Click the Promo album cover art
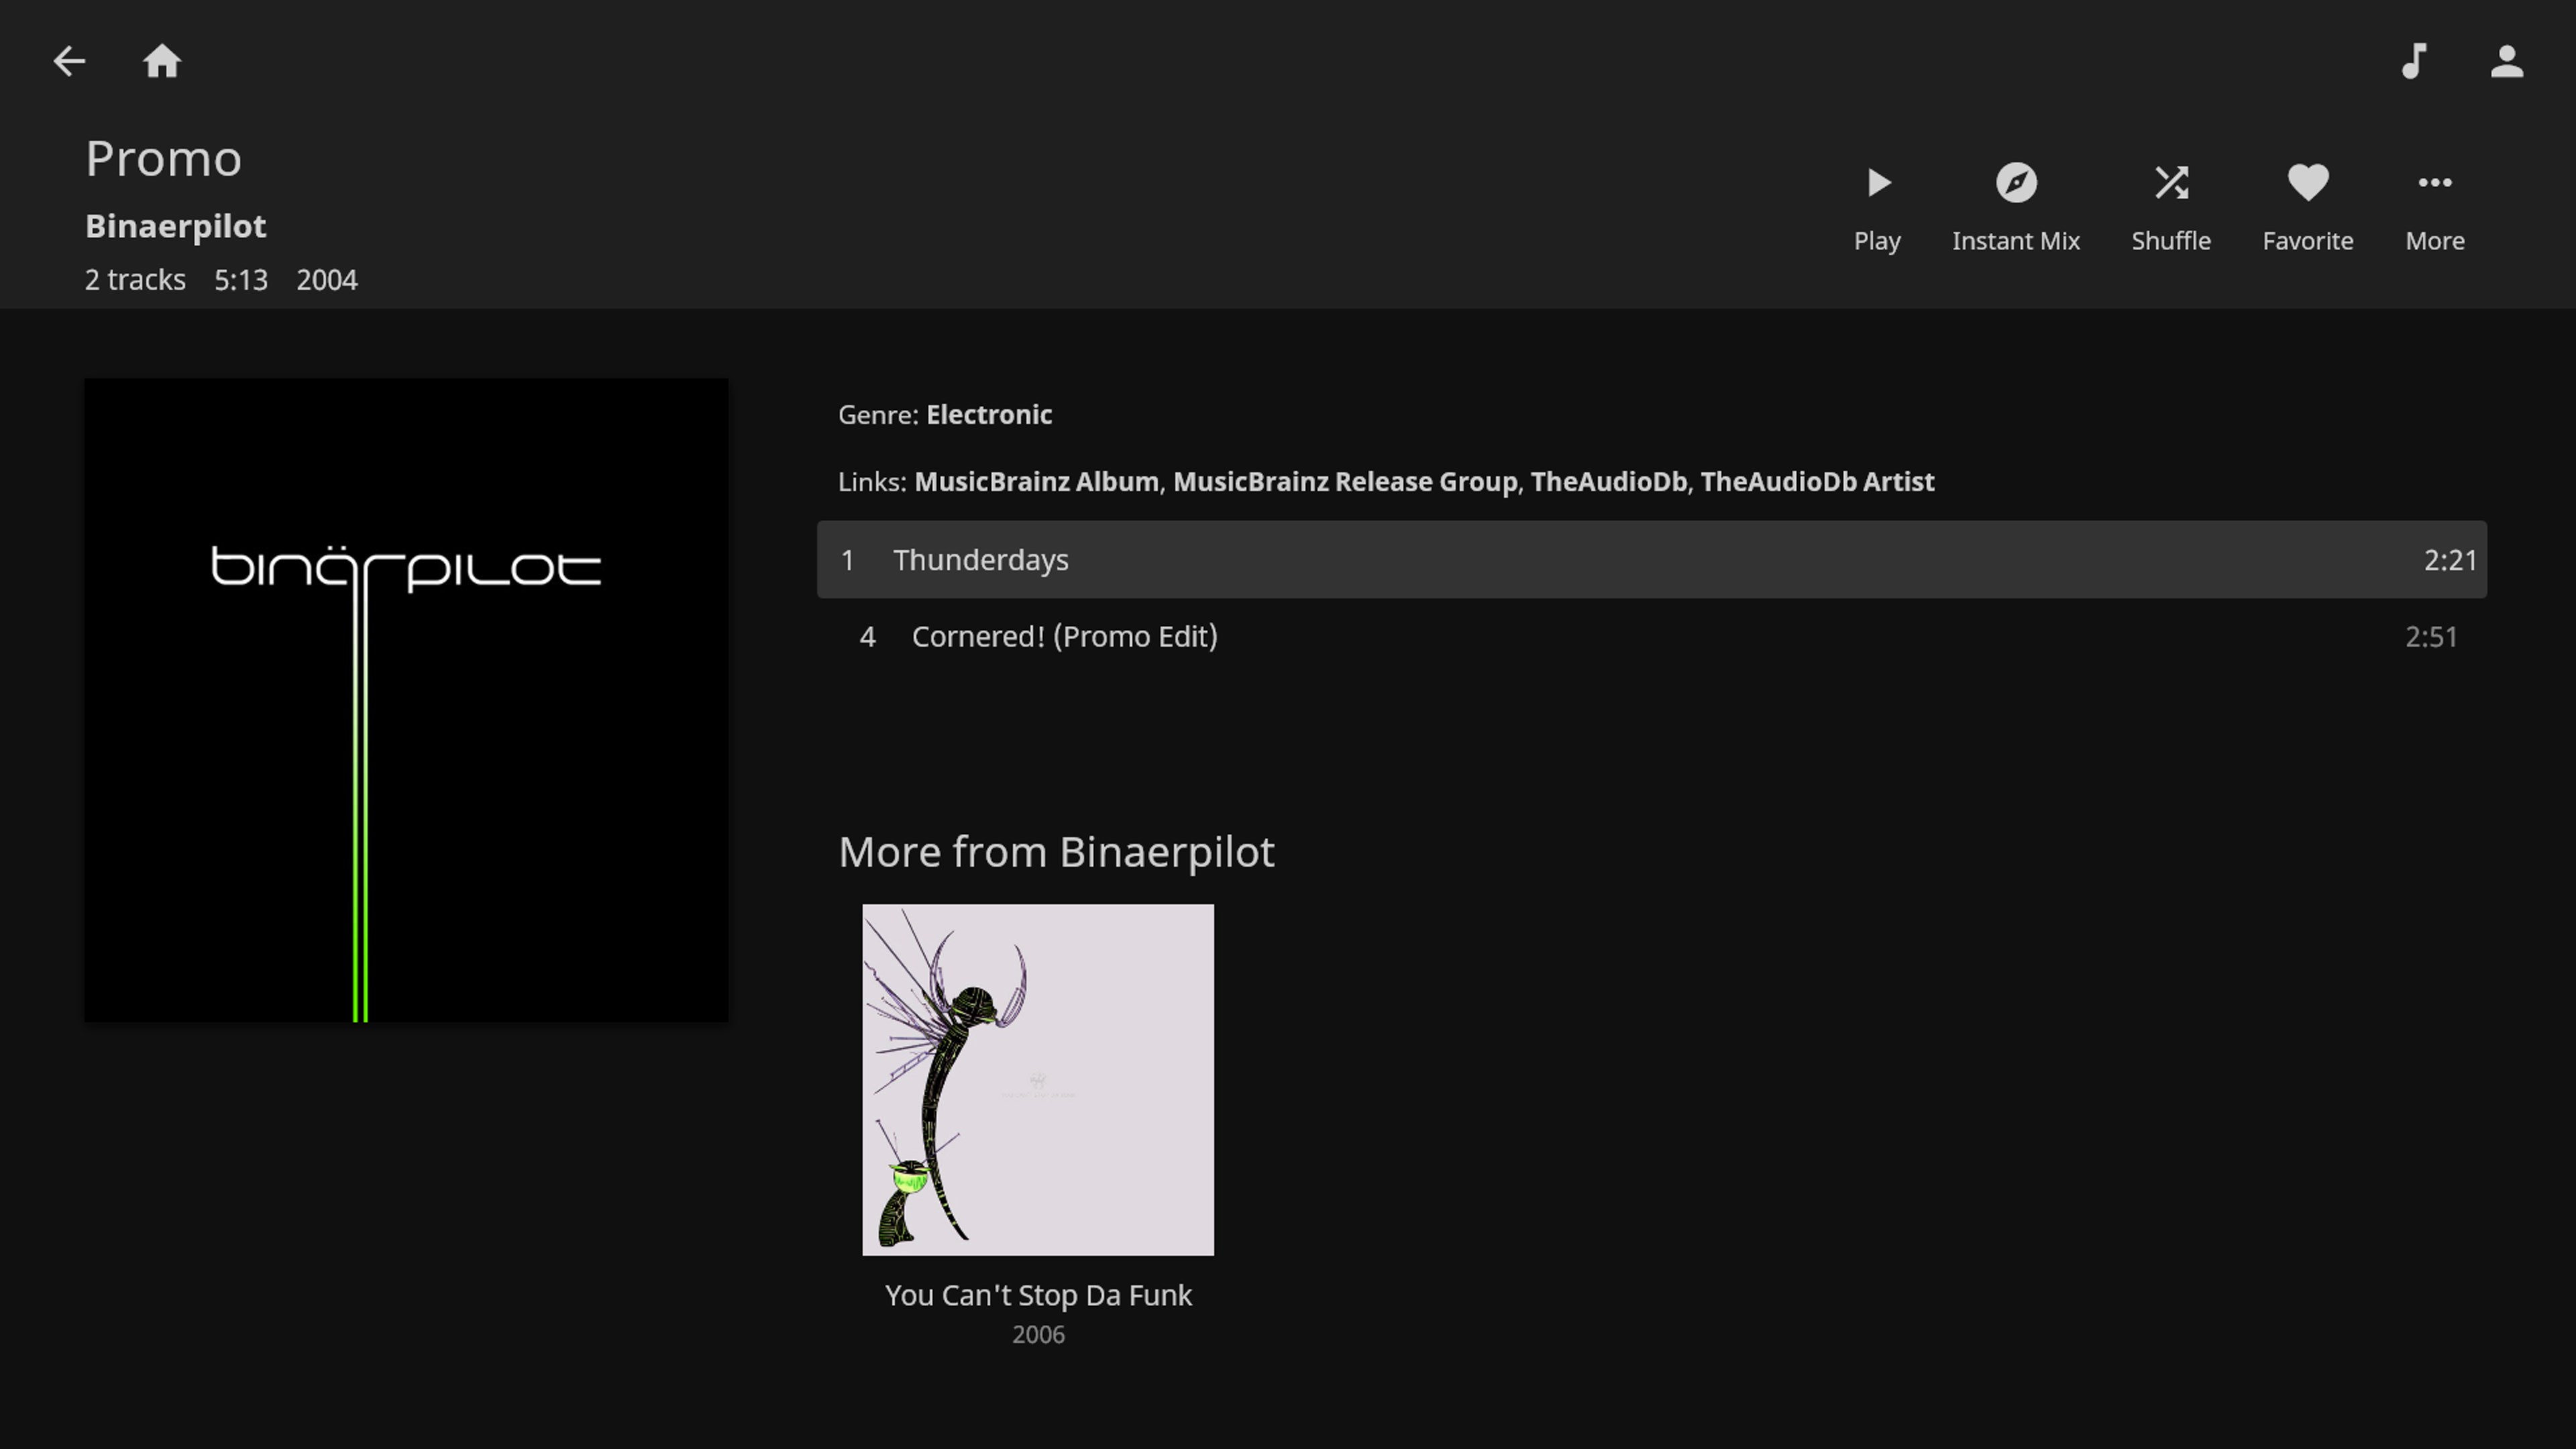This screenshot has height=1449, width=2576. [x=406, y=700]
